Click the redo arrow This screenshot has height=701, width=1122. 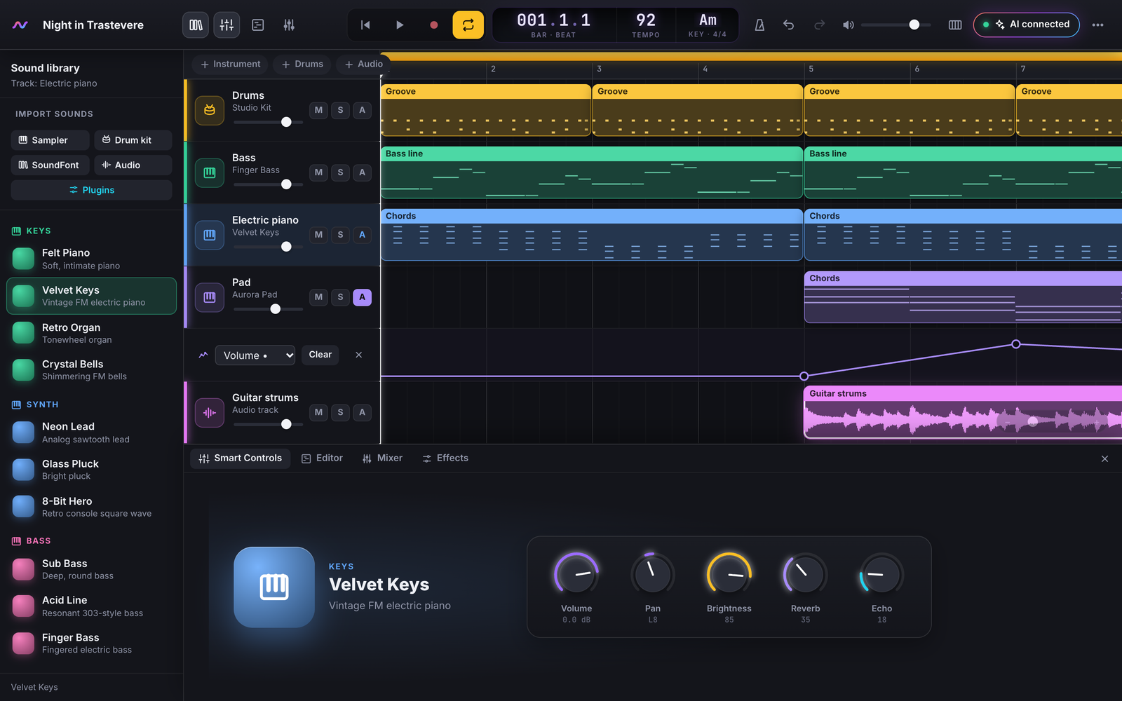pos(819,25)
